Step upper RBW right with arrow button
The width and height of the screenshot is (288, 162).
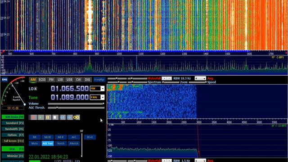tap(169, 78)
